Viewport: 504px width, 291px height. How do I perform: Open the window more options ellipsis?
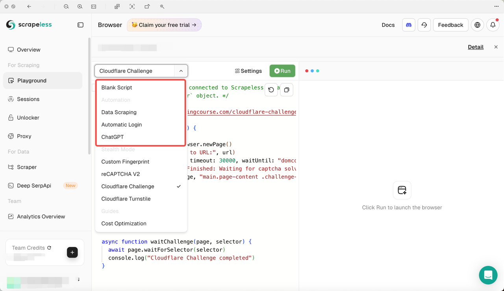point(496,6)
